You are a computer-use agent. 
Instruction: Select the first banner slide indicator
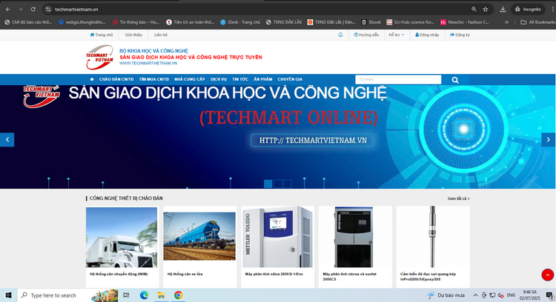pyautogui.click(x=268, y=184)
